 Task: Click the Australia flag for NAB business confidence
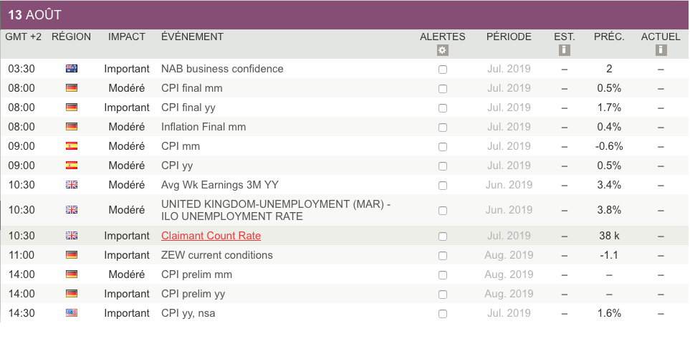click(72, 69)
